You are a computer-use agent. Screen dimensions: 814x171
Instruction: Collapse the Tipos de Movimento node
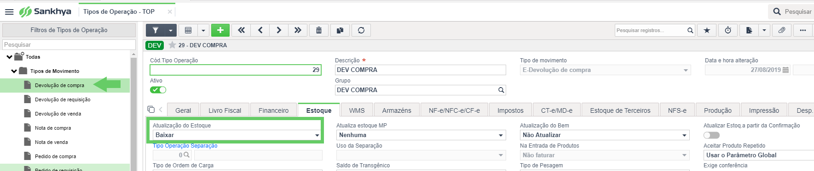pyautogui.click(x=14, y=71)
